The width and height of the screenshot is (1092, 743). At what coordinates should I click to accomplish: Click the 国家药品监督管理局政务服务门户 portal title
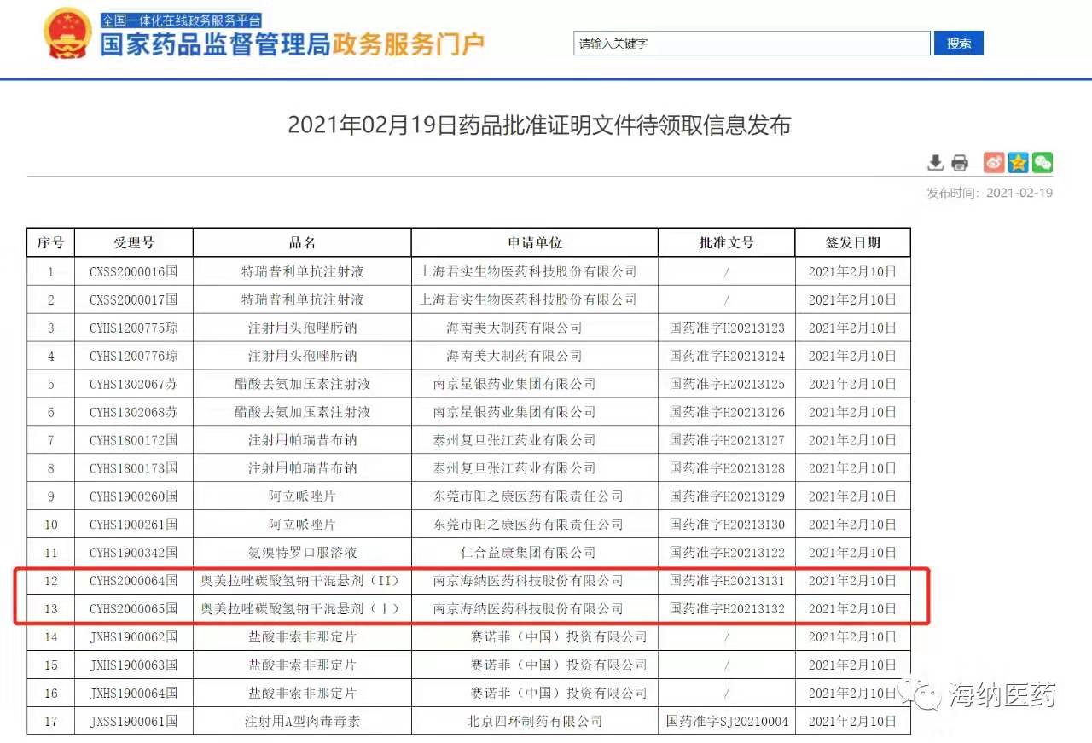[292, 44]
